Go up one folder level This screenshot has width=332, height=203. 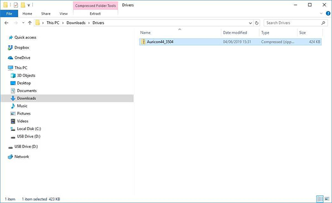click(29, 23)
